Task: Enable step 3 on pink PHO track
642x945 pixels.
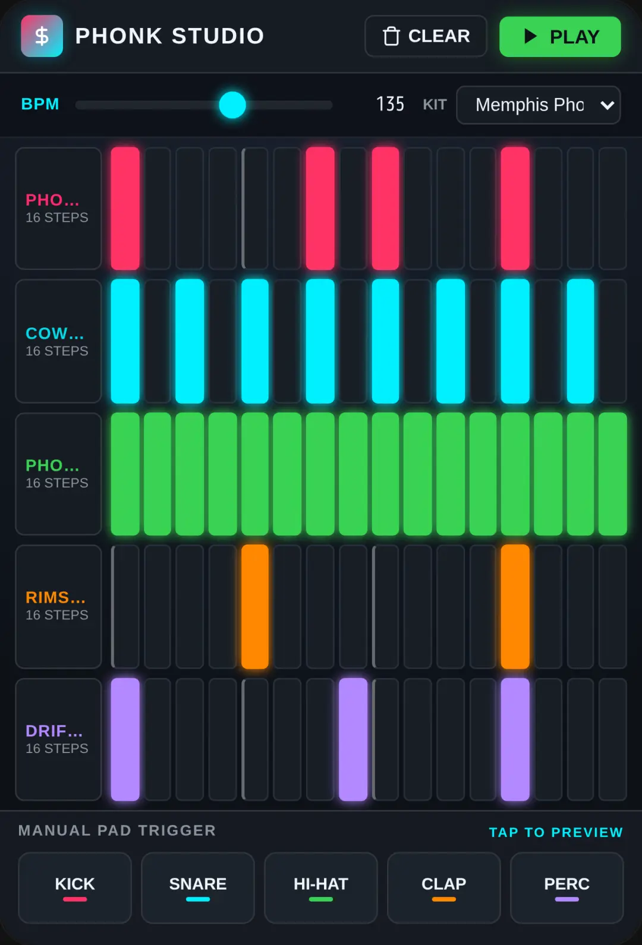Action: [190, 209]
